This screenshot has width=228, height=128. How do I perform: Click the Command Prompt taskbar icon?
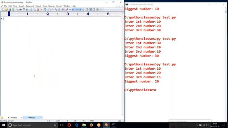113,125
